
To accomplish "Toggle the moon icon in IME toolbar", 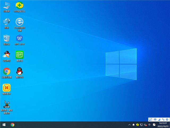I will [159, 119].
